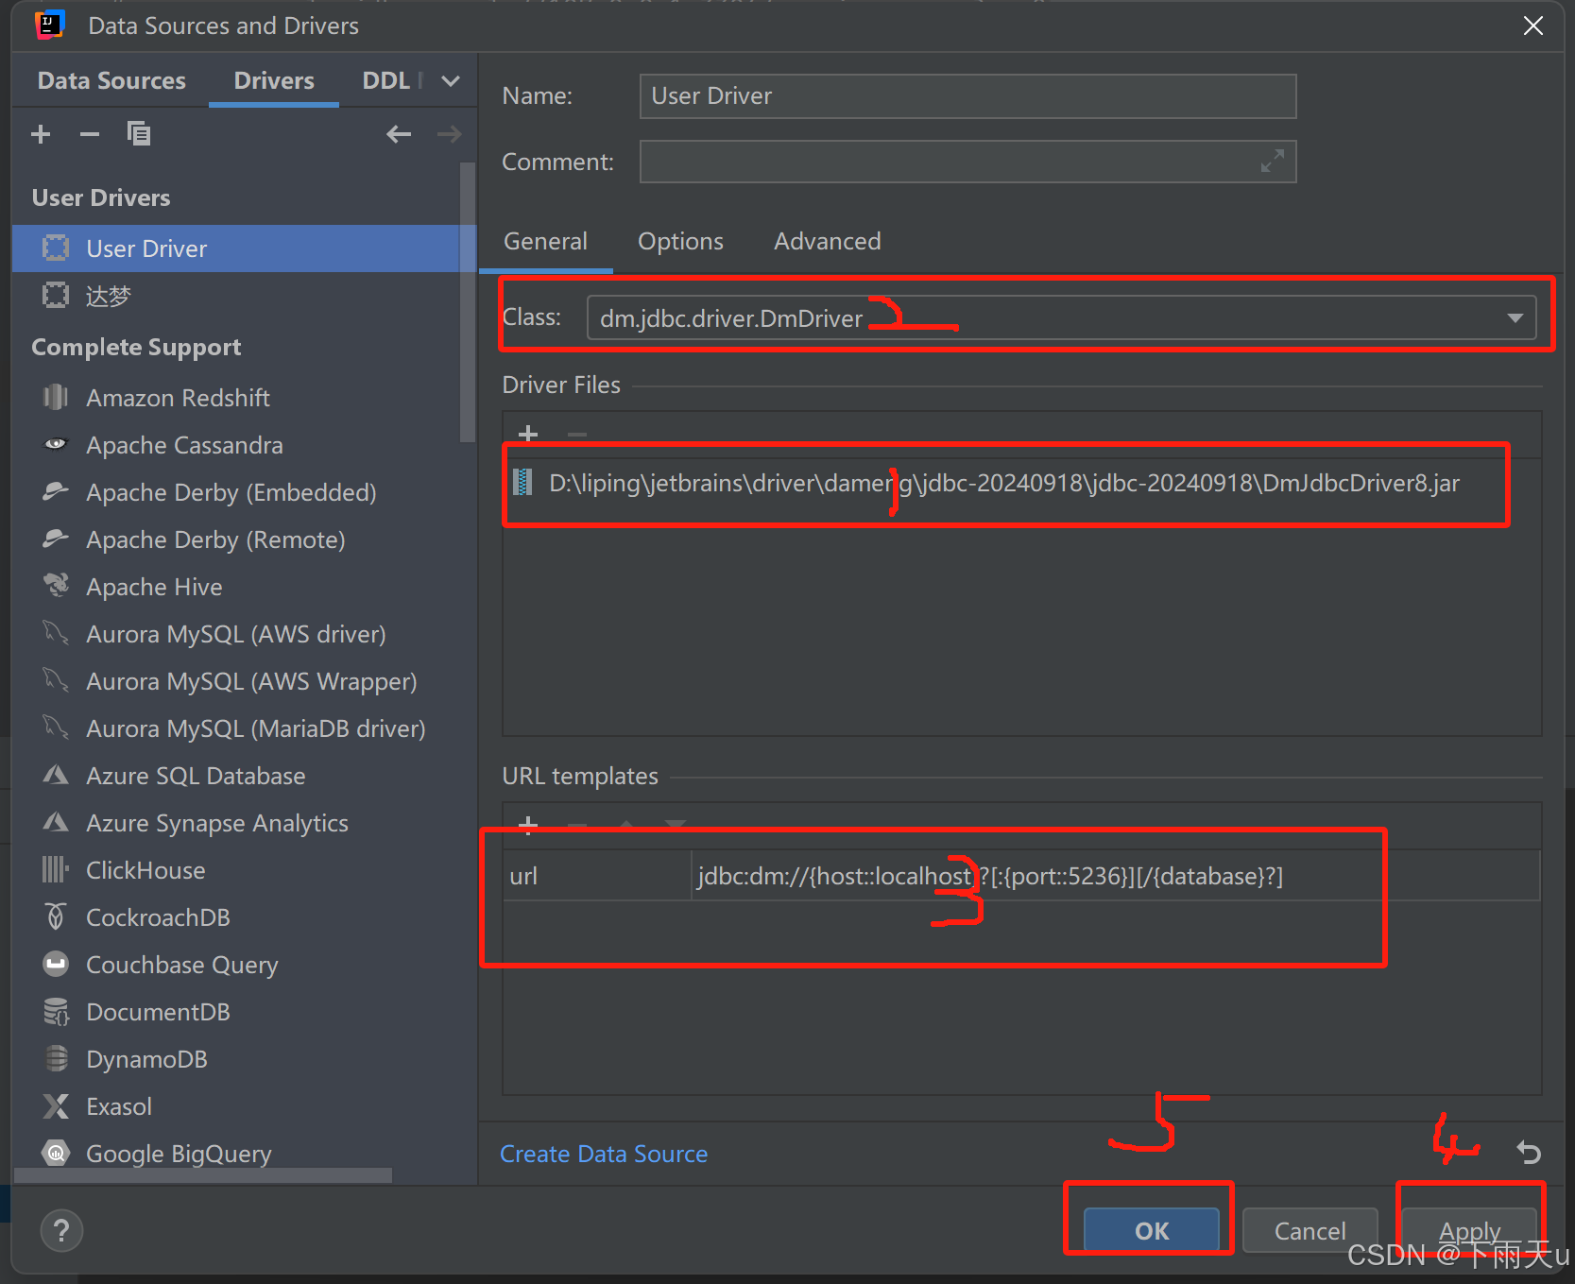This screenshot has width=1575, height=1284.
Task: Select the url template name cell
Action: (597, 876)
